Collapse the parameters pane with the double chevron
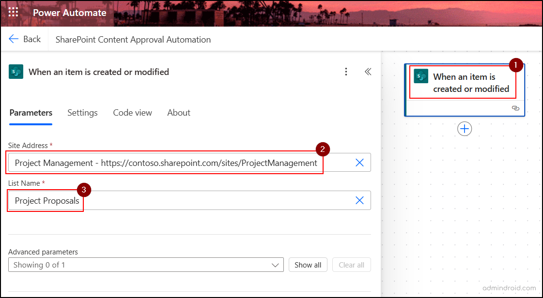Image resolution: width=543 pixels, height=298 pixels. (x=368, y=72)
